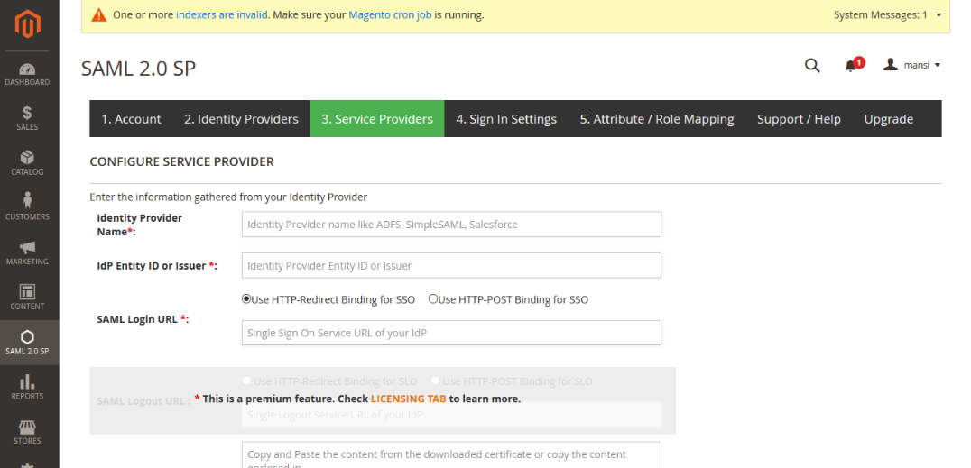
Task: Switch to Attribute / Role Mapping tab
Action: coord(656,119)
